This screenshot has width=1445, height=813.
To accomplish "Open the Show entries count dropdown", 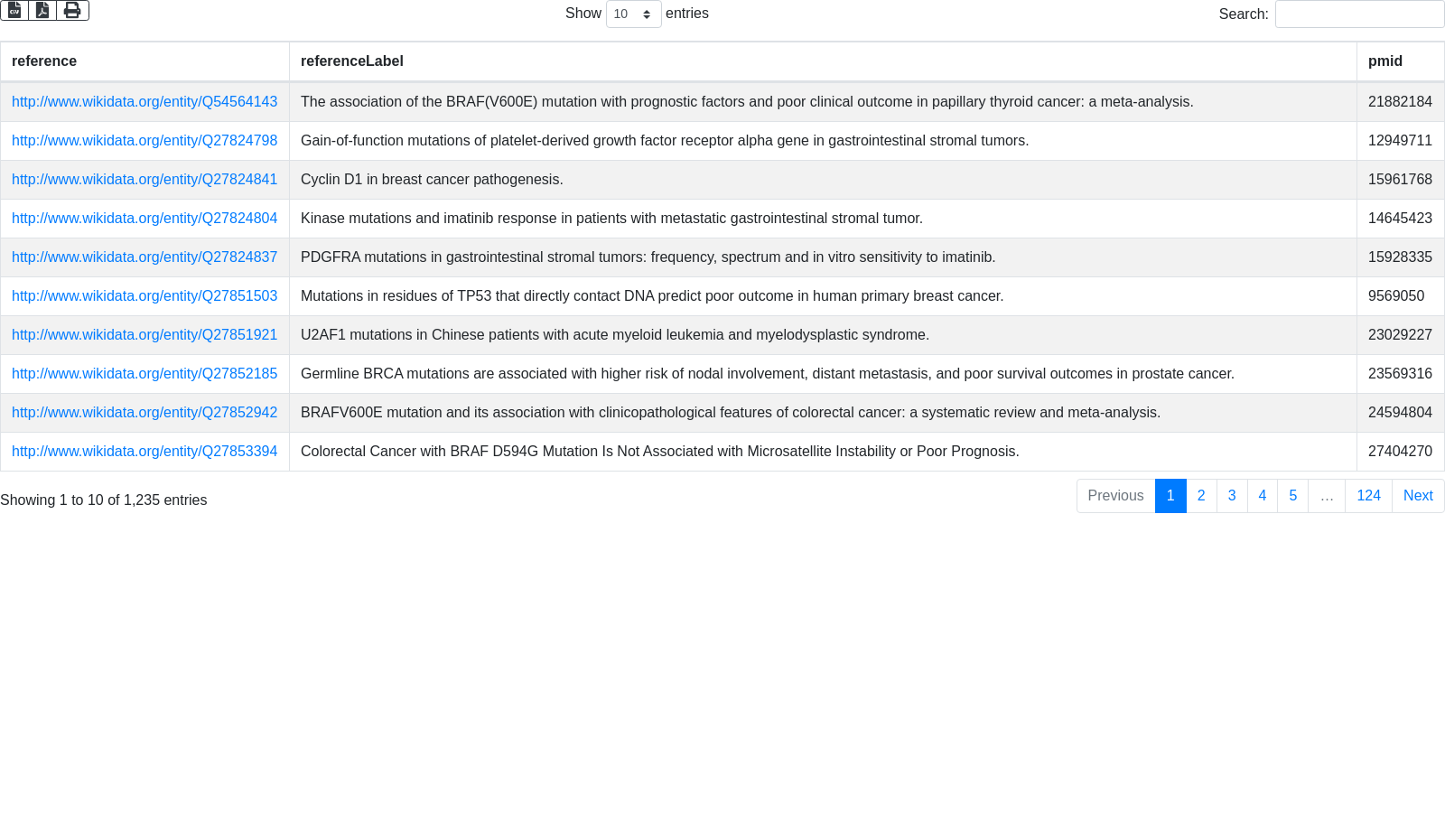I will click(633, 14).
